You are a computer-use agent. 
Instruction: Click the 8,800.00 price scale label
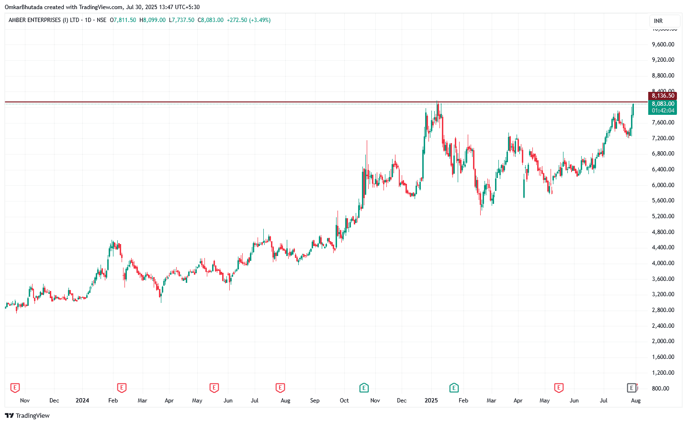663,76
